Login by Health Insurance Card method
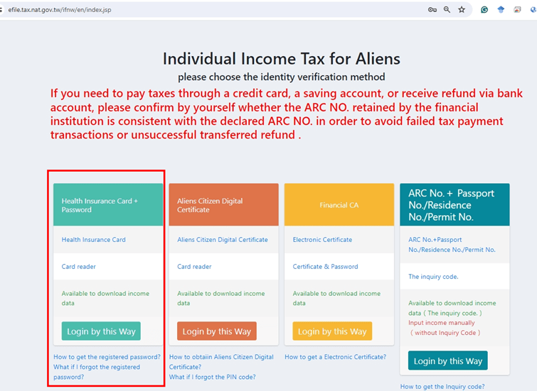This screenshot has height=391, width=537. [x=101, y=331]
